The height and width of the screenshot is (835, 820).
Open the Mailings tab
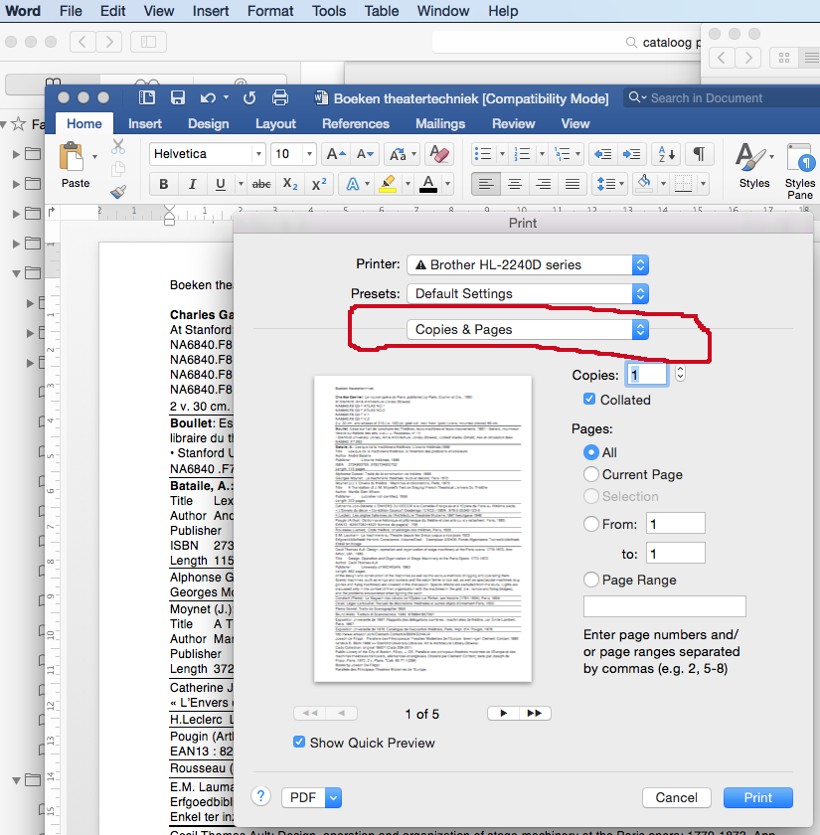[440, 123]
